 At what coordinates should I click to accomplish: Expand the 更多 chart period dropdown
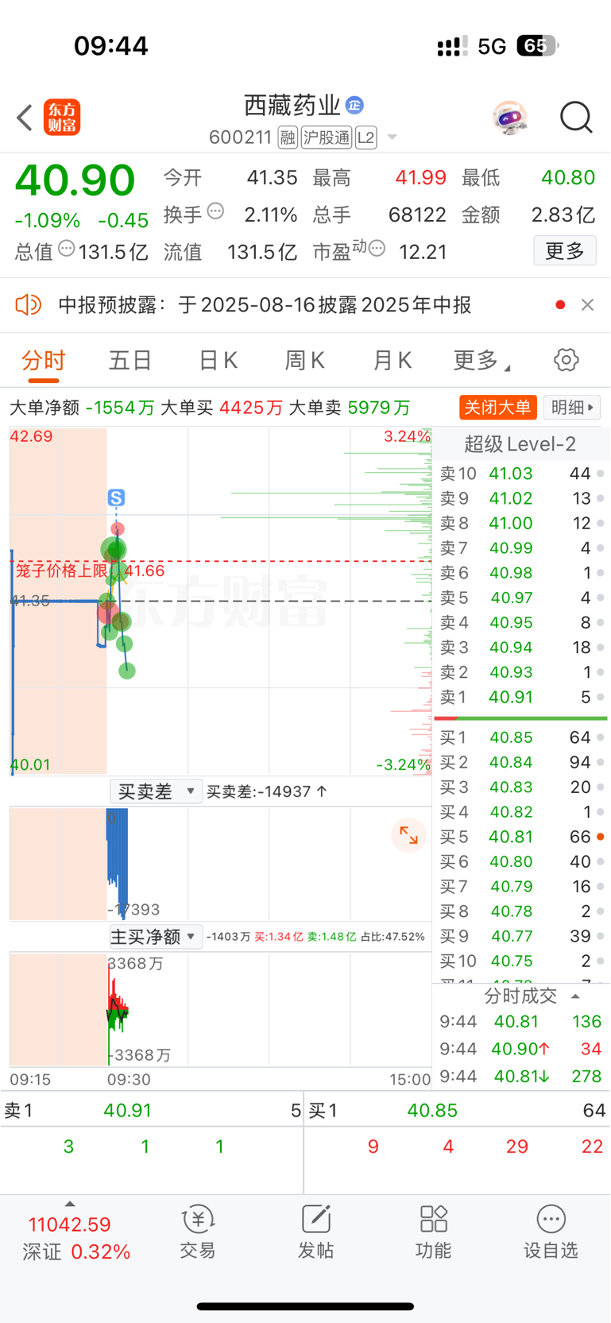pos(481,361)
